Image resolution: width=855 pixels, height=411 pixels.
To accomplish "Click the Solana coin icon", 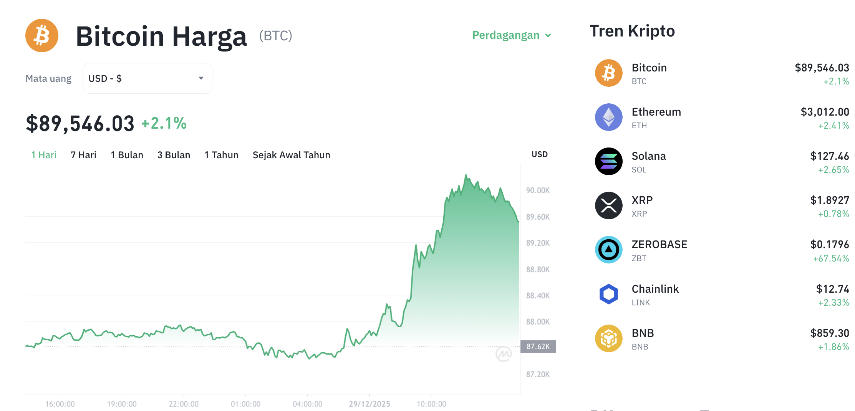I will [608, 161].
